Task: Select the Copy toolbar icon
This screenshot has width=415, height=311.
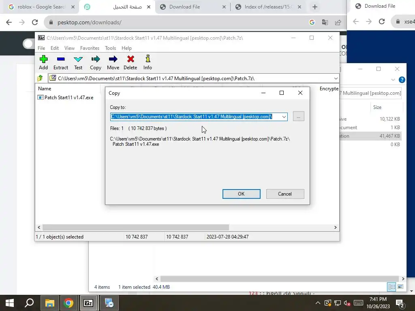Action: pyautogui.click(x=96, y=62)
